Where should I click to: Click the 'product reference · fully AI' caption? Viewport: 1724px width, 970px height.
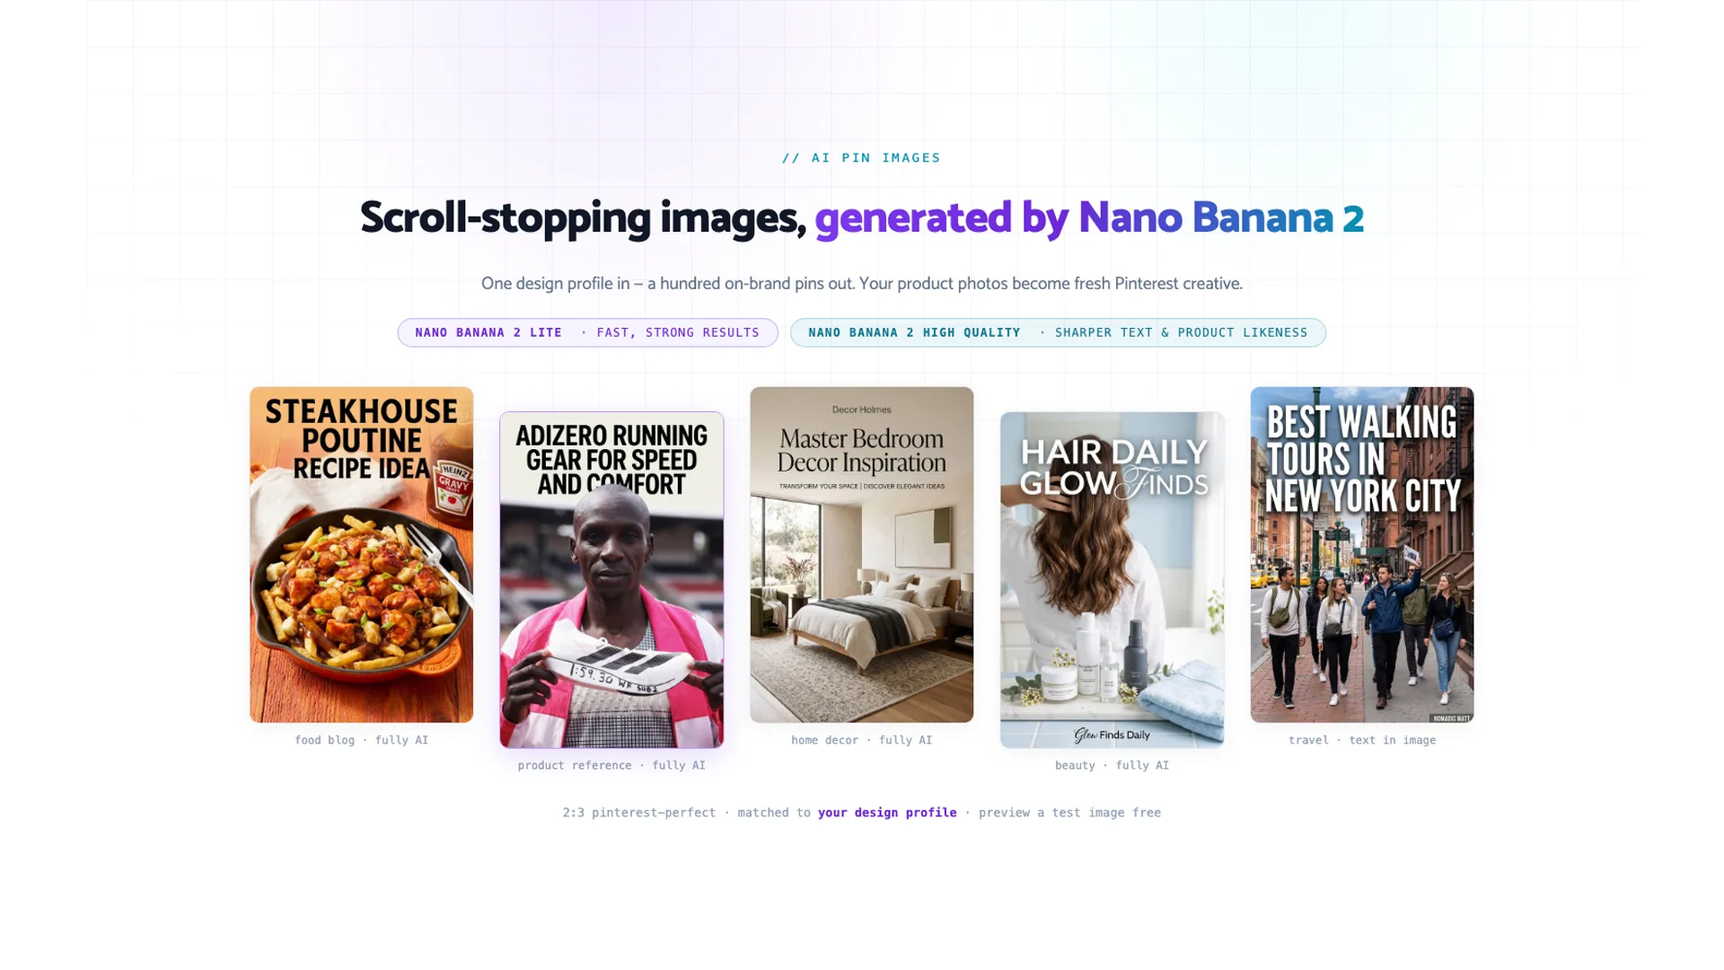click(x=611, y=765)
